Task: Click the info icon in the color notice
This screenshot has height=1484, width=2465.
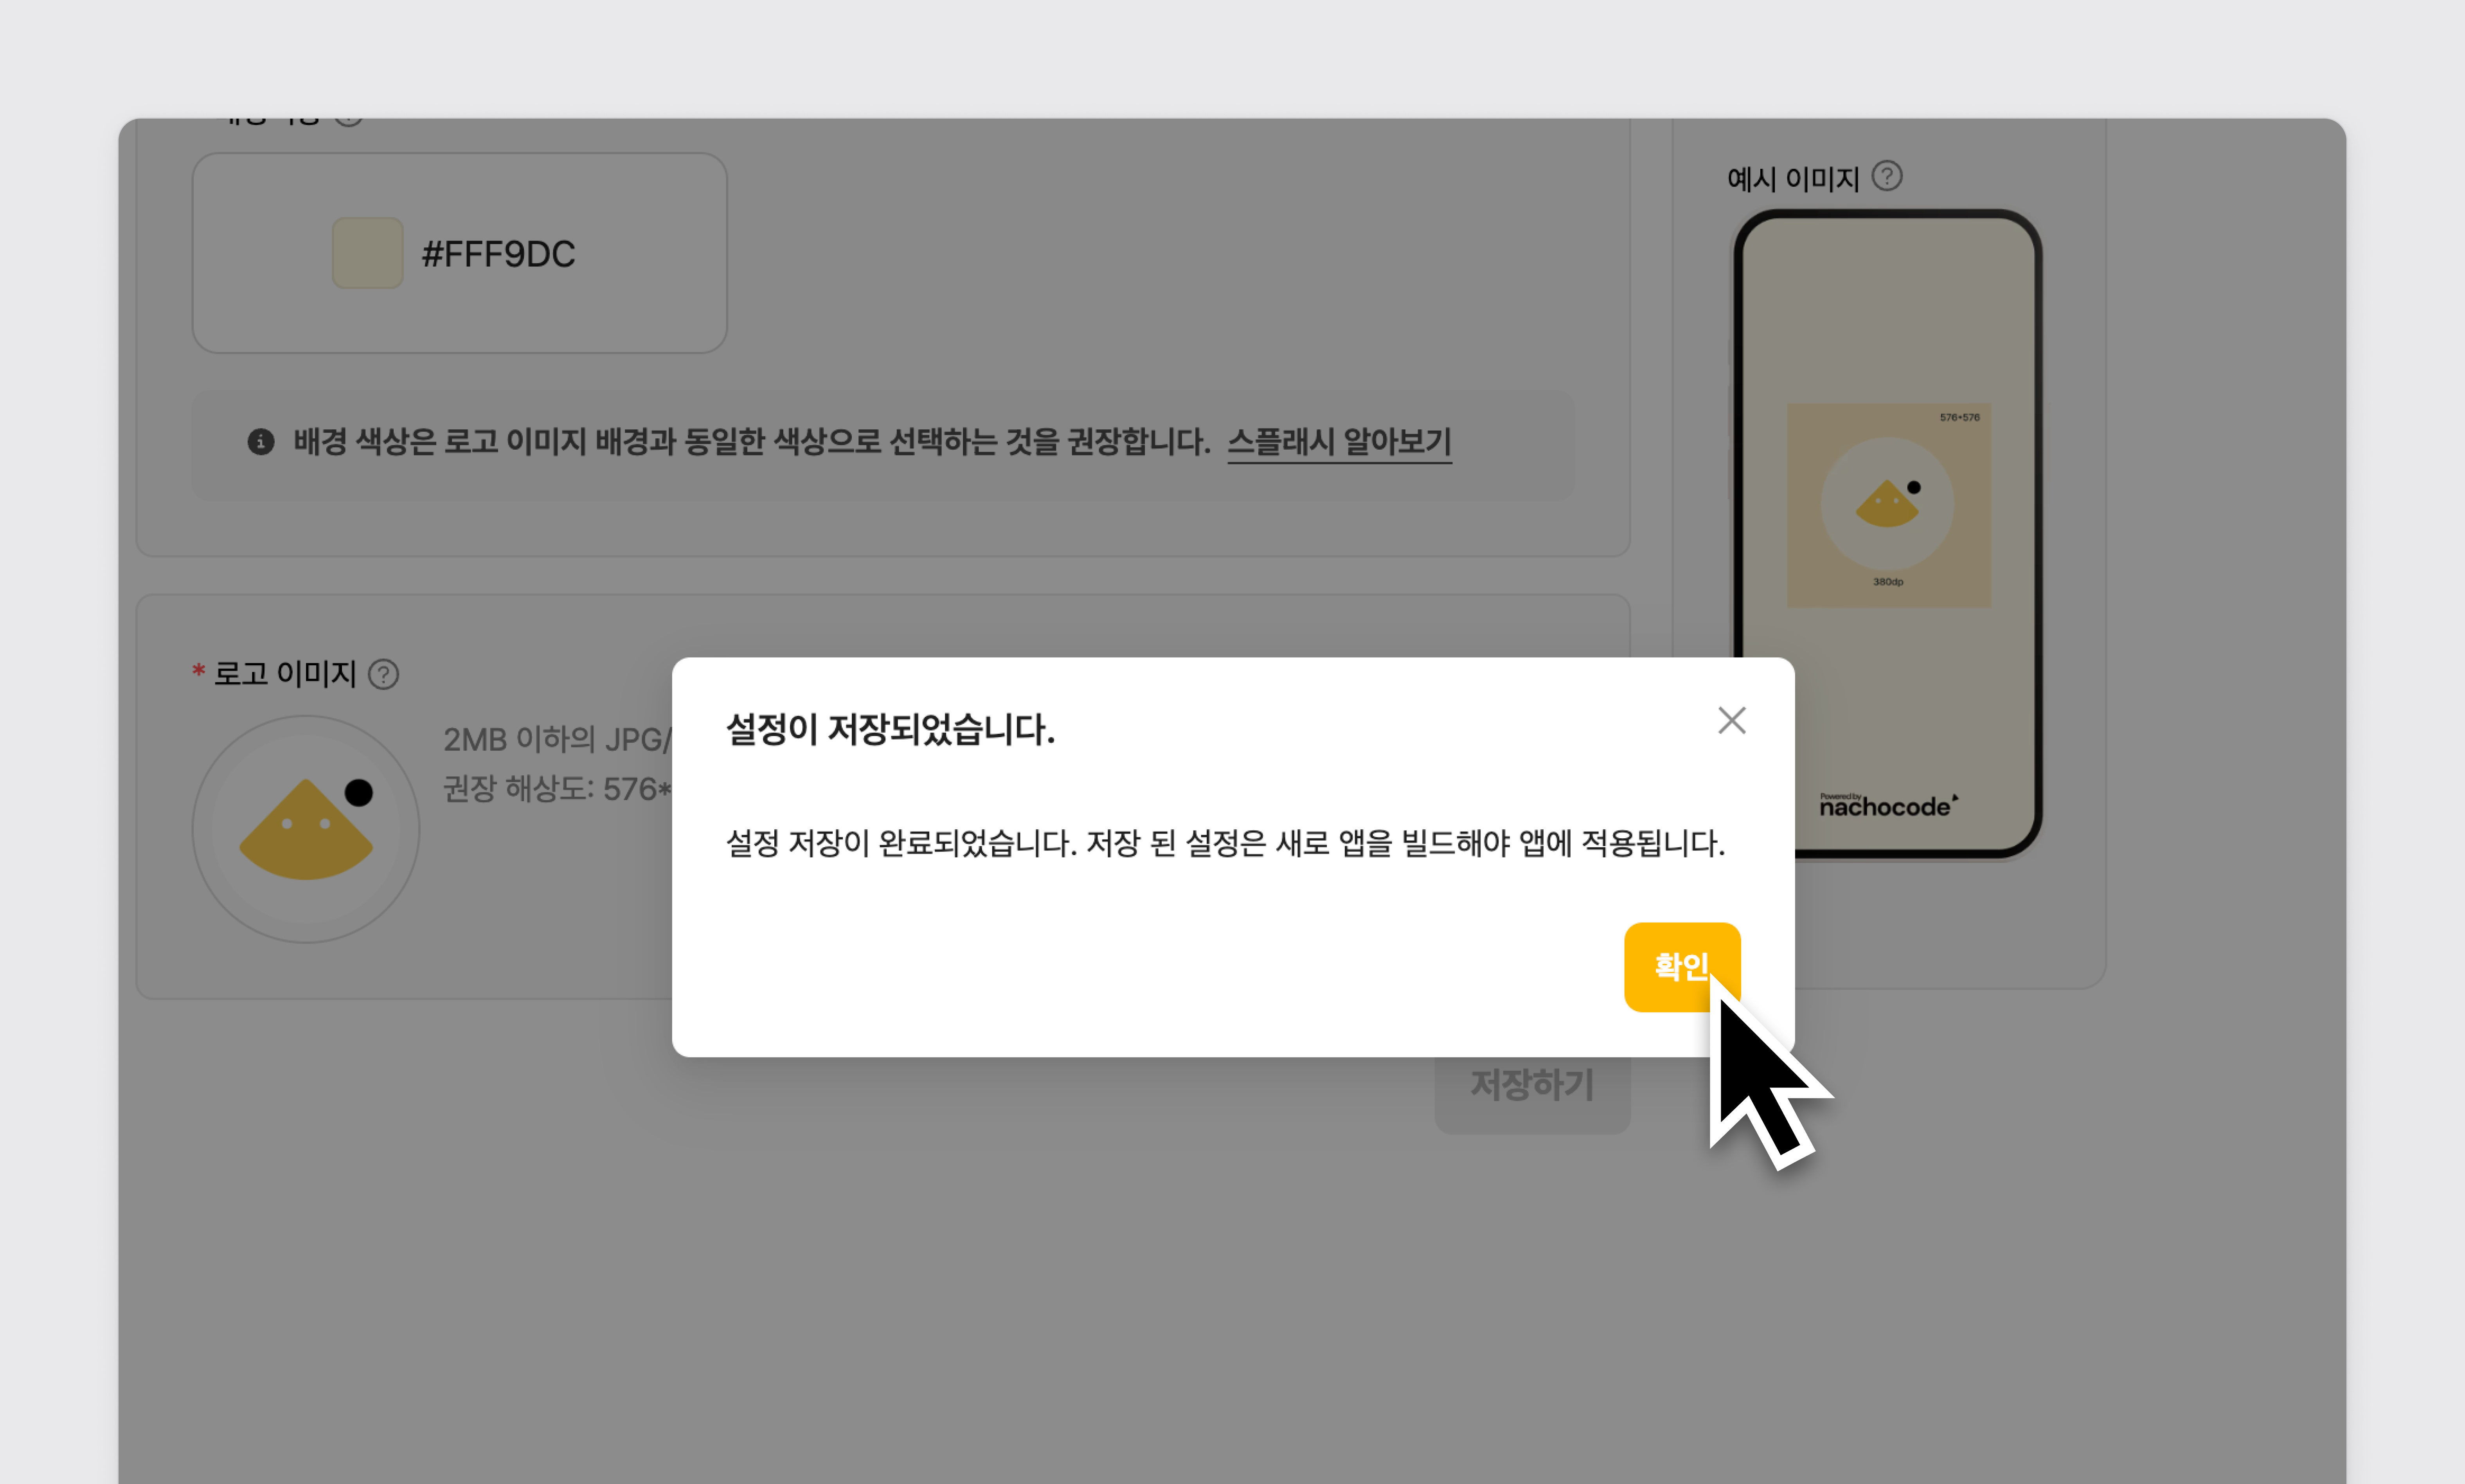Action: tap(261, 441)
